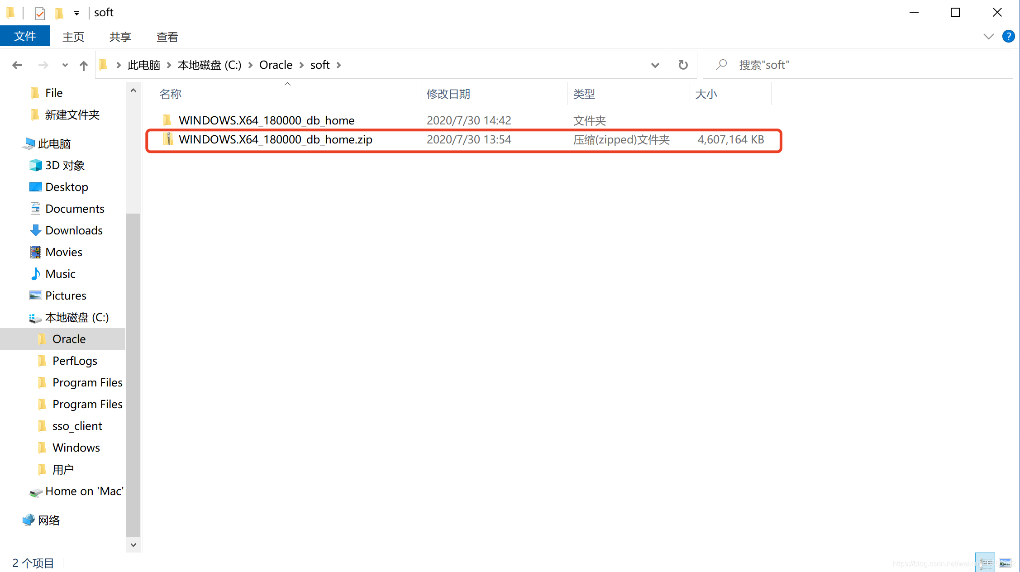Select the WINDOWS.X64_180000_db_home.zip file icon
This screenshot has height=572, width=1020.
coord(168,139)
